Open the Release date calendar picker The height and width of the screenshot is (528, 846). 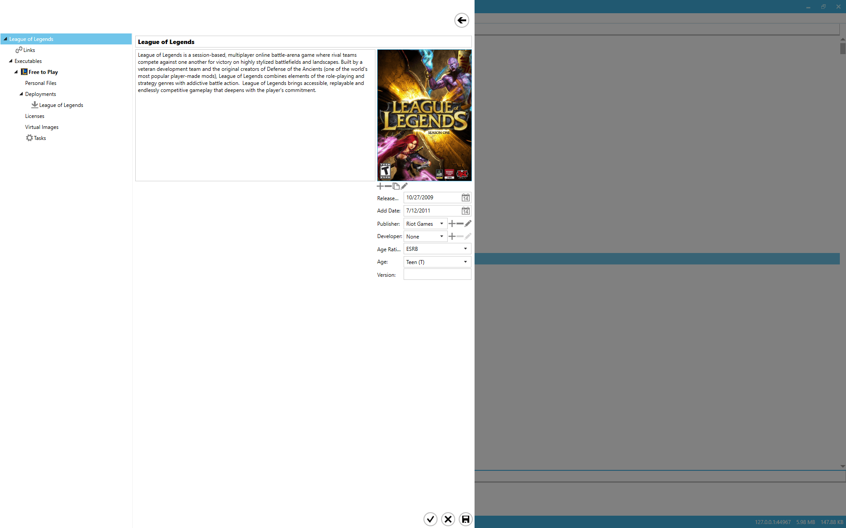coord(465,198)
